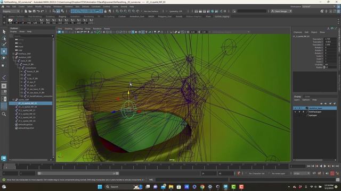
Task: Switch to the Rigging shelf tab
Action: 62,16
